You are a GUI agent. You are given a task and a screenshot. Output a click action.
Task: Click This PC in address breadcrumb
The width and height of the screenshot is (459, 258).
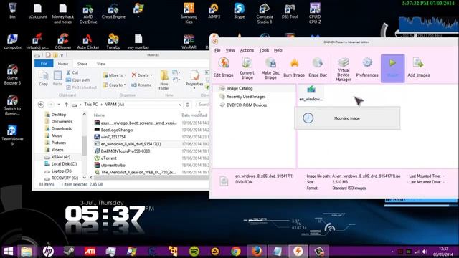(x=91, y=105)
